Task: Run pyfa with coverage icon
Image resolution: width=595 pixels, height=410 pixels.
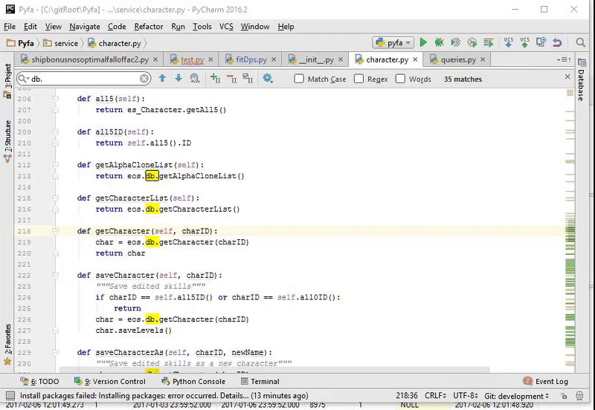Action: point(456,42)
